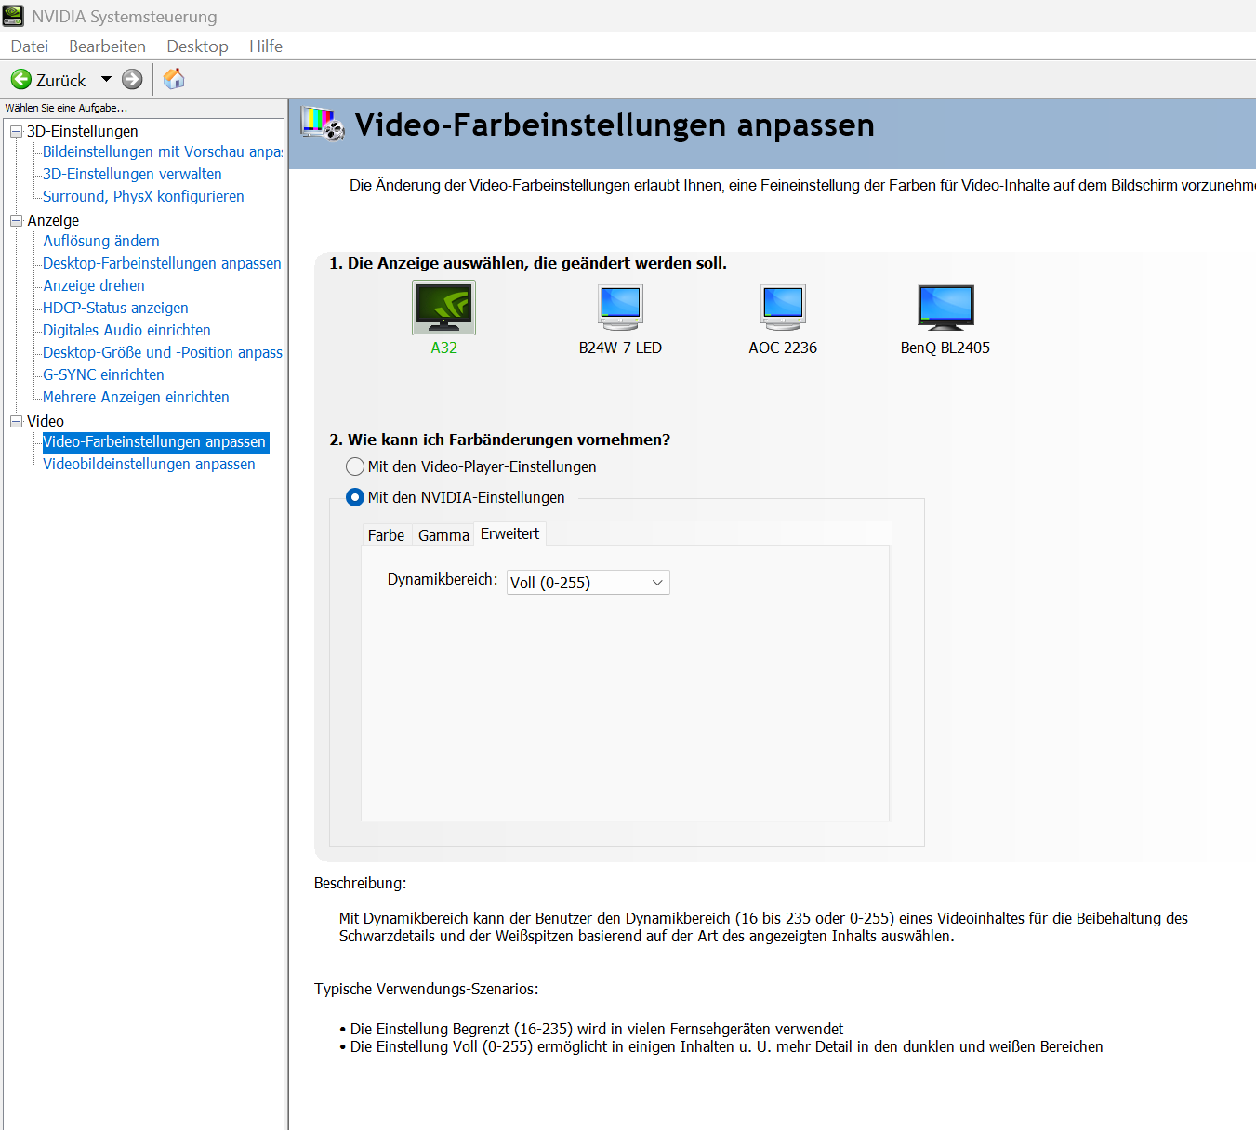Choose Mit den NVIDIA-Einstellungen radio button
The height and width of the screenshot is (1130, 1256).
click(355, 497)
